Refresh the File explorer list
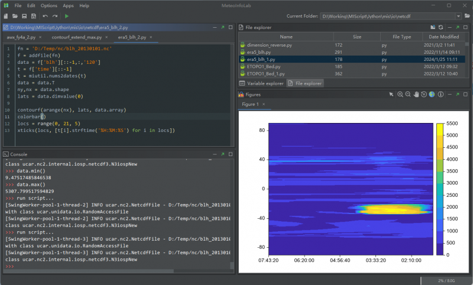 coord(441,27)
